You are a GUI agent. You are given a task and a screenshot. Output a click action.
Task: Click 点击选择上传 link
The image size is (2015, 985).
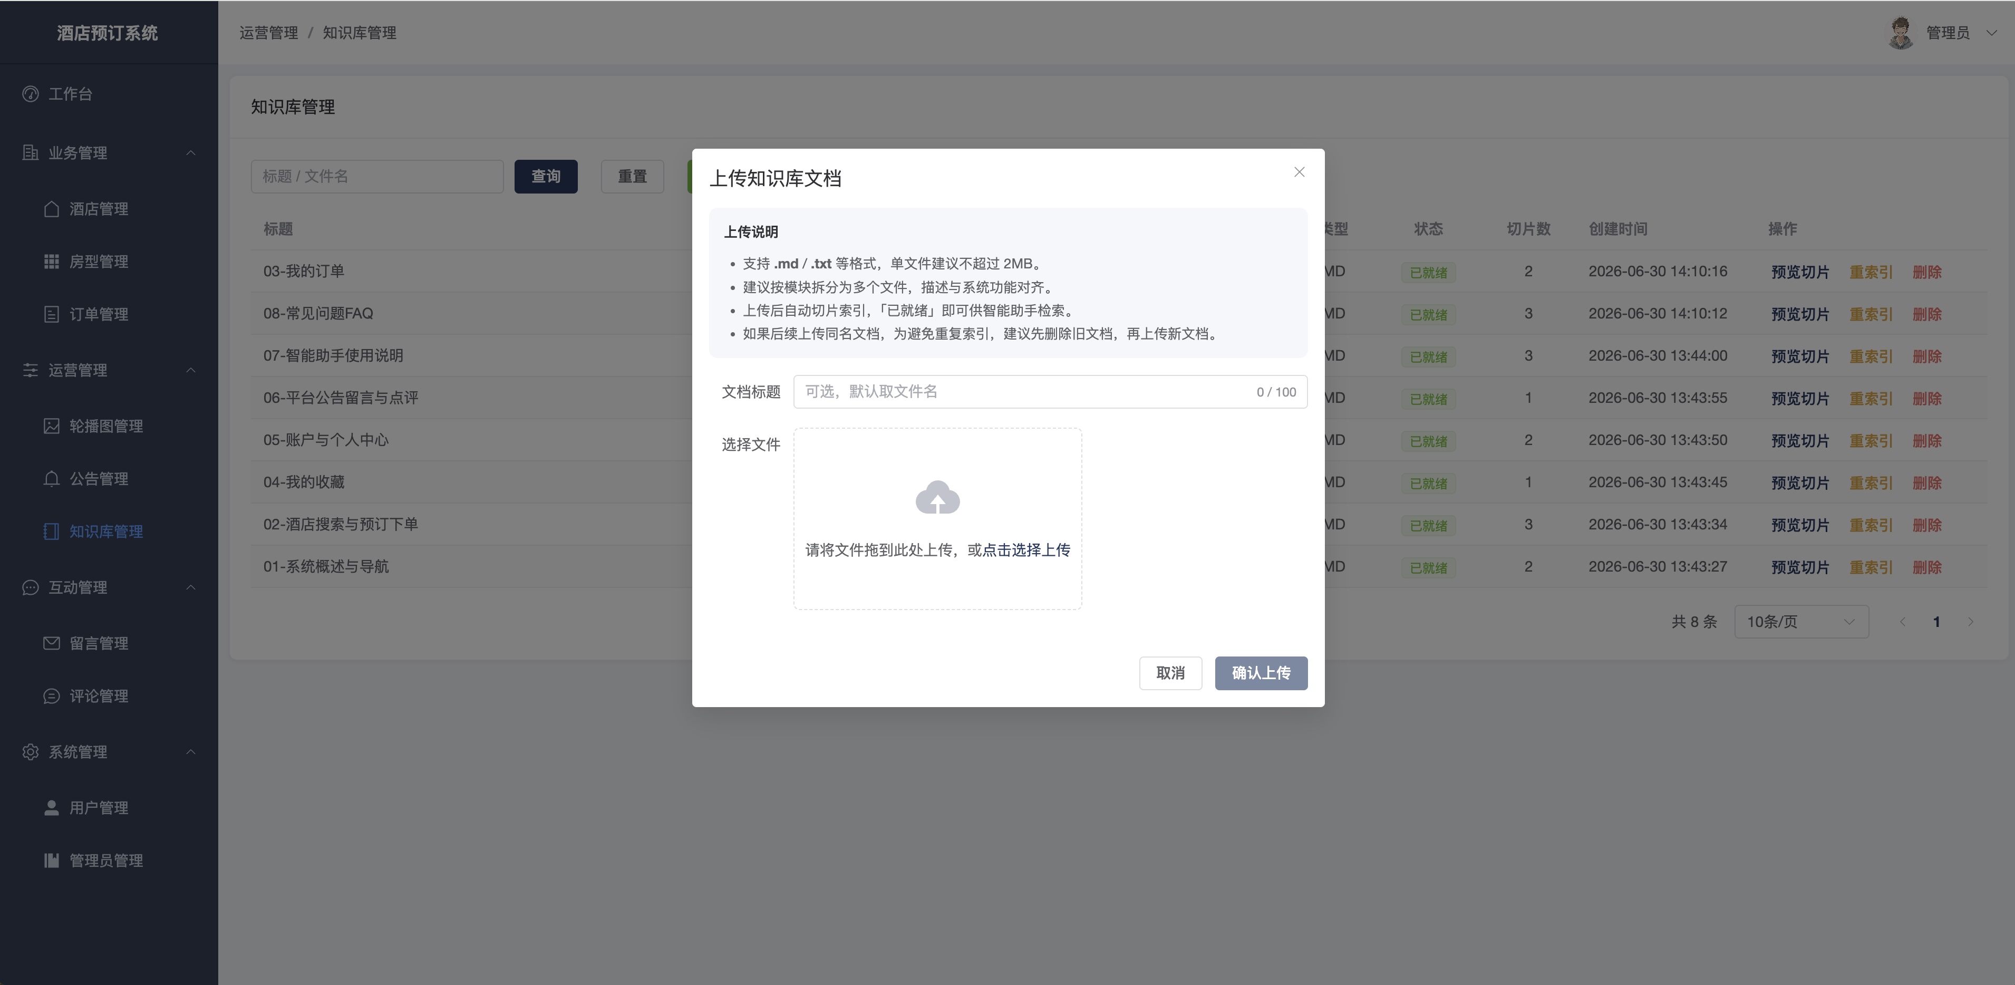tap(1026, 550)
